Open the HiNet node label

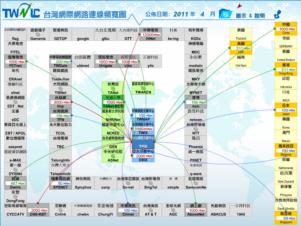point(151,39)
